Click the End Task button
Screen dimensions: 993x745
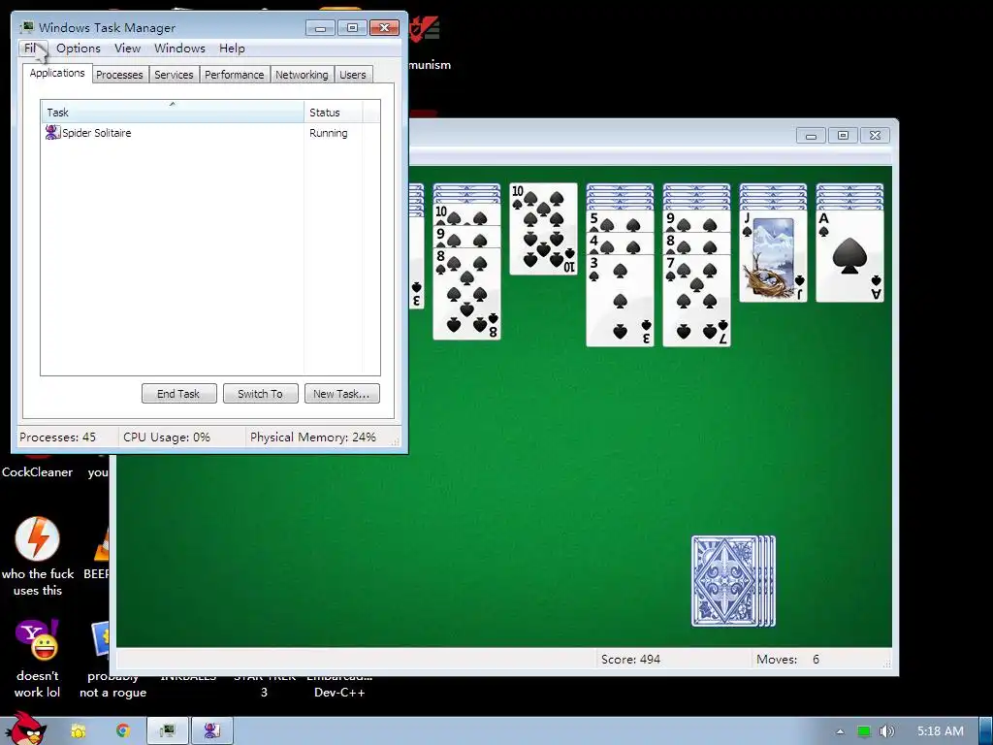[x=178, y=394]
